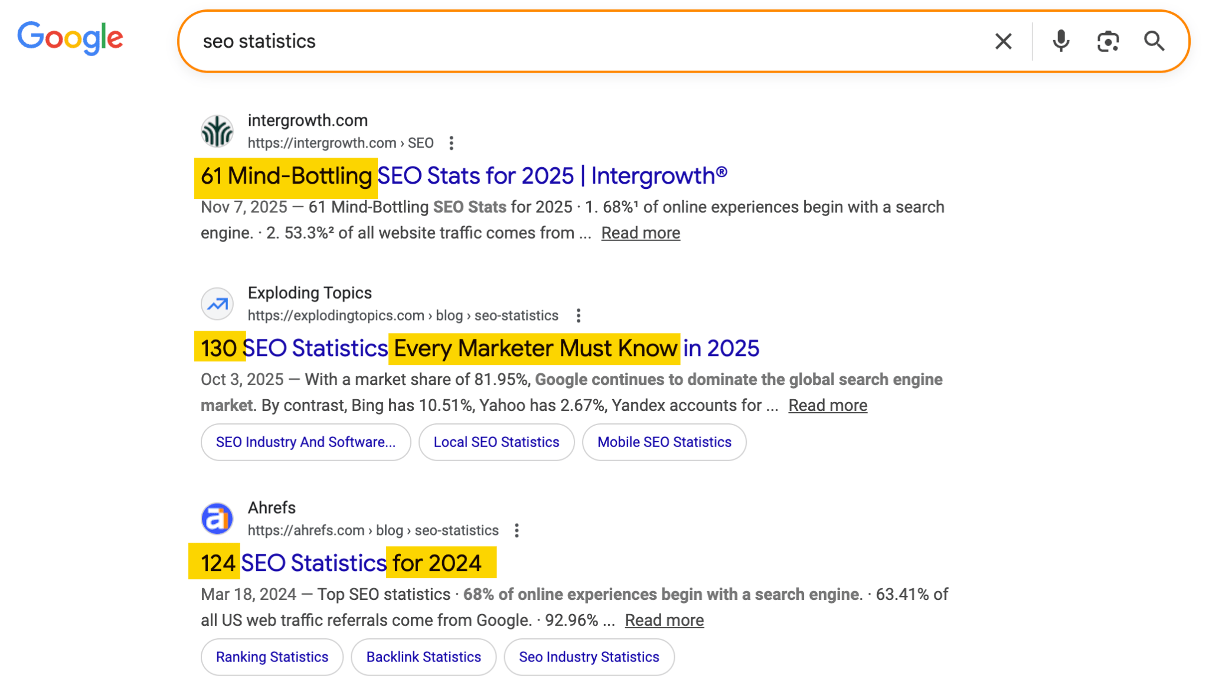Click the Ahrefs logo favicon

217,518
